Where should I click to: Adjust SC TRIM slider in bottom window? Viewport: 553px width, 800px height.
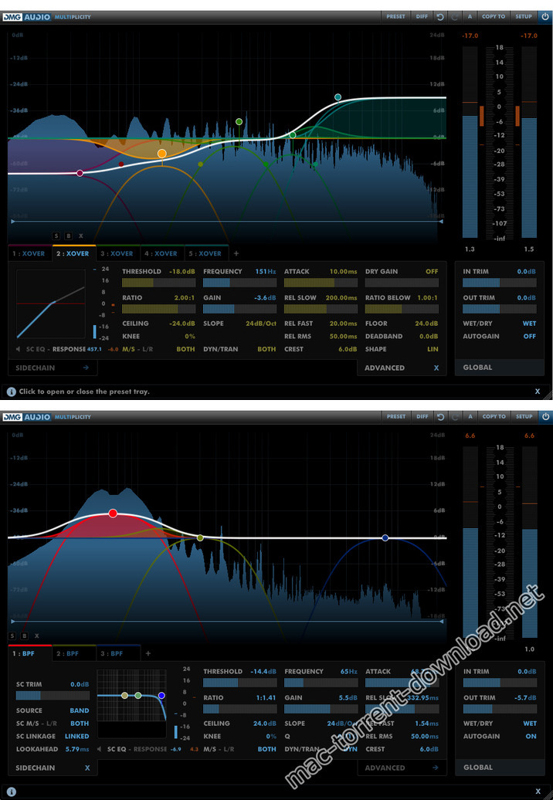coord(53,696)
